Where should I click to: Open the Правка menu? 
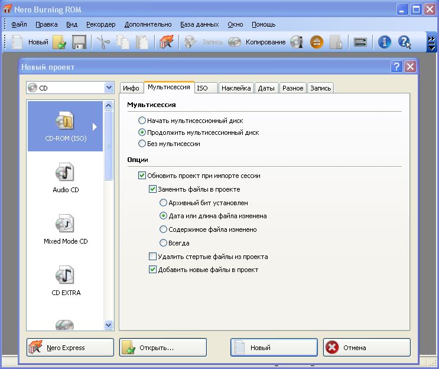click(x=47, y=24)
